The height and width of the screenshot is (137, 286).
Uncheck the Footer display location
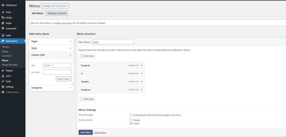click(x=131, y=124)
